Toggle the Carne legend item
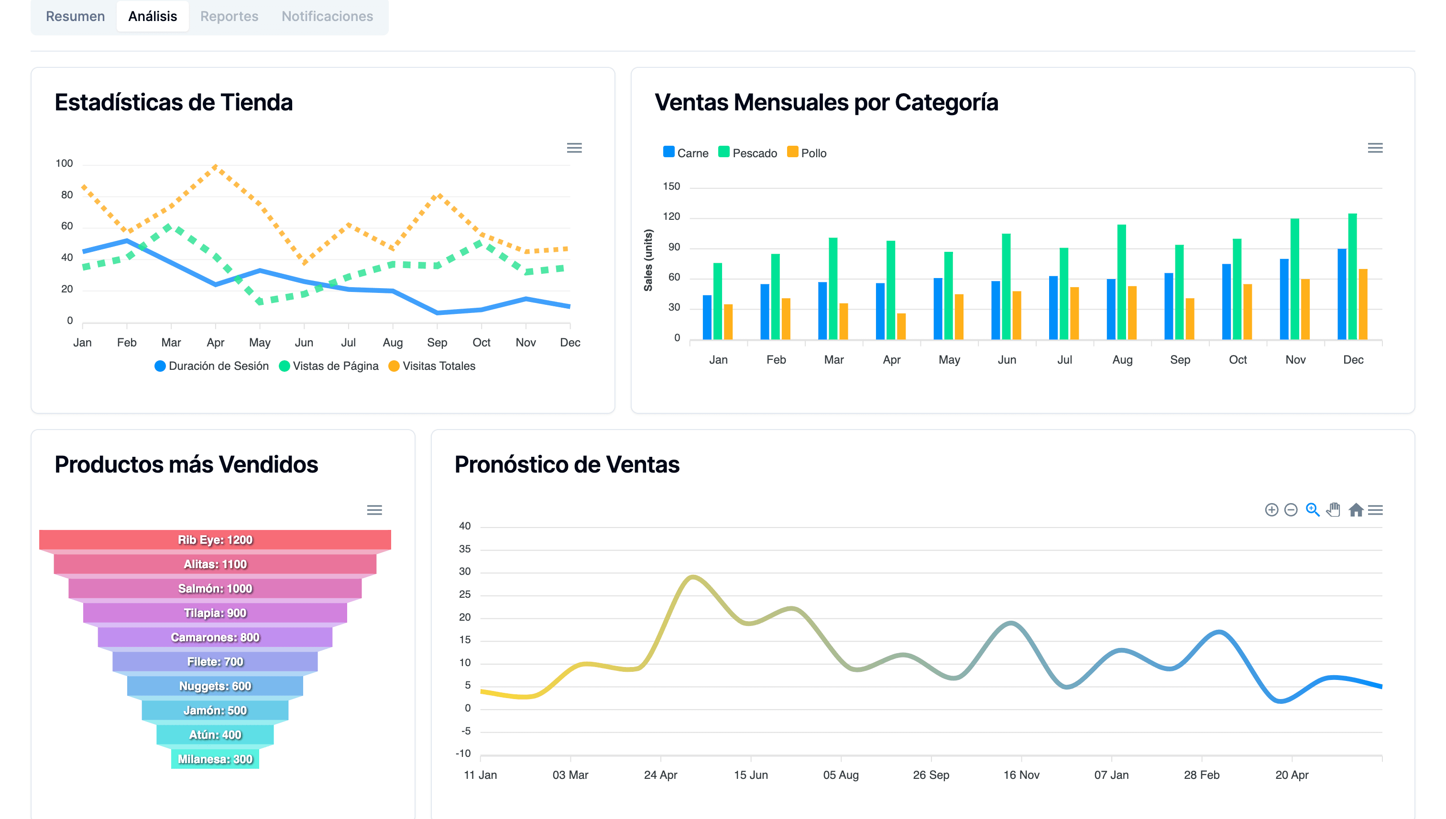The image size is (1446, 819). 686,152
